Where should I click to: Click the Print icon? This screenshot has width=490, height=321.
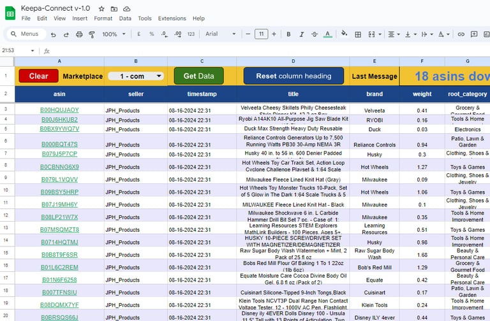point(79,34)
